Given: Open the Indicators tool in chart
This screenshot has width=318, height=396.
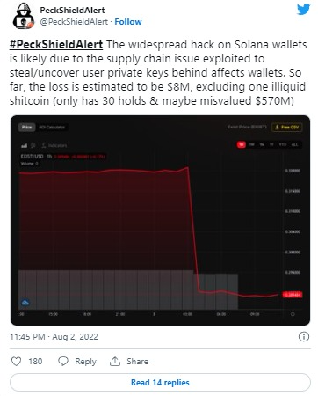Looking at the screenshot, I should (x=54, y=145).
